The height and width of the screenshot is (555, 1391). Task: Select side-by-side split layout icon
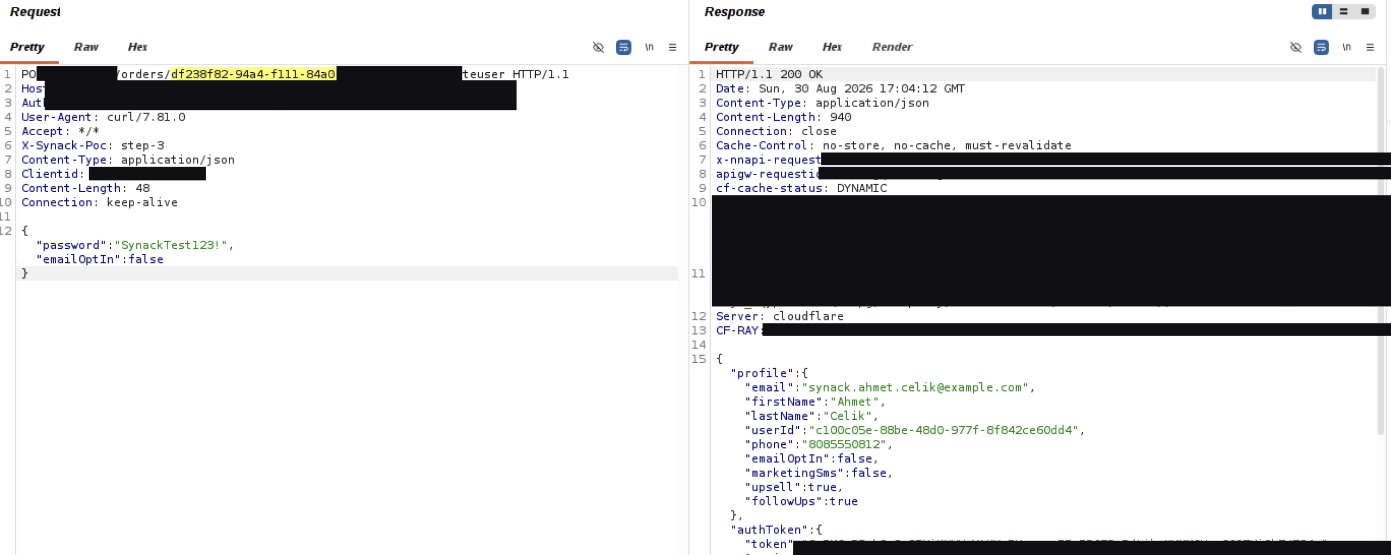click(x=1322, y=11)
